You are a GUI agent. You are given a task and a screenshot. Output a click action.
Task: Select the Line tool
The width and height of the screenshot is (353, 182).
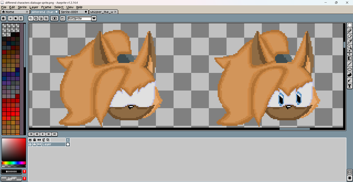click(349, 64)
